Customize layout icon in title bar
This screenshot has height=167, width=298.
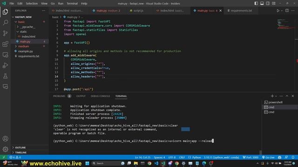point(274,3)
